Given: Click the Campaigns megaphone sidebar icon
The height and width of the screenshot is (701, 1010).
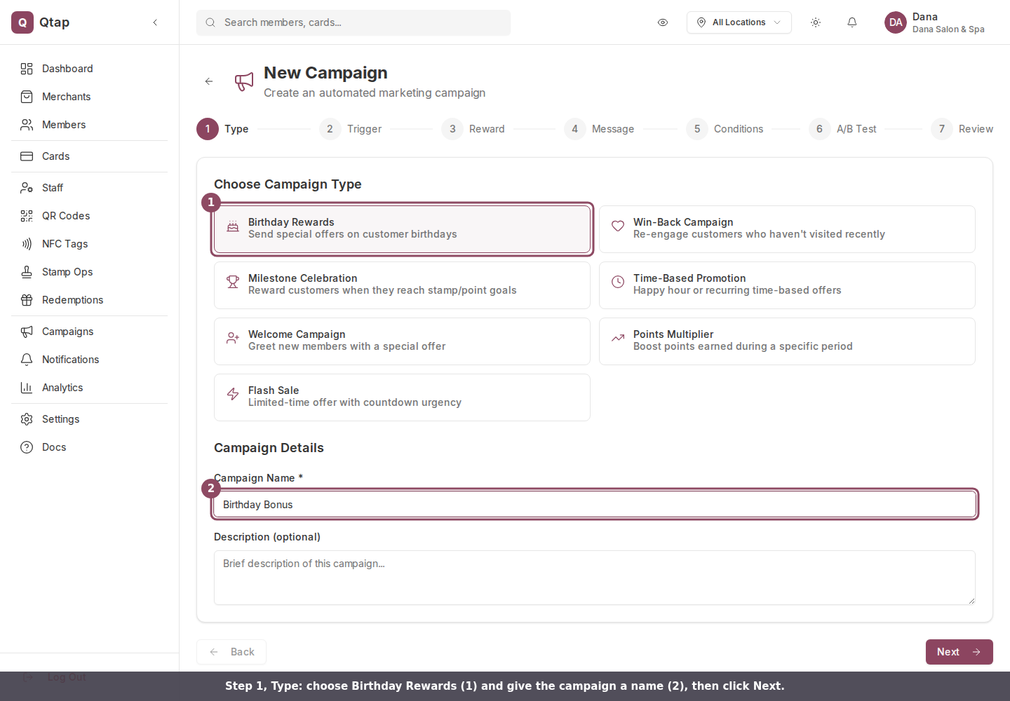Looking at the screenshot, I should click(27, 332).
